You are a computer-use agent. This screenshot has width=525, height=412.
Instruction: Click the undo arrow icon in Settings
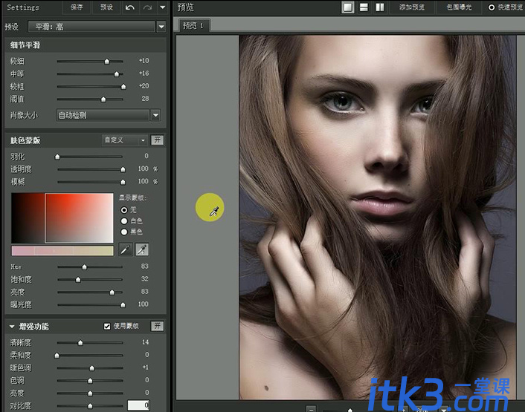[130, 7]
